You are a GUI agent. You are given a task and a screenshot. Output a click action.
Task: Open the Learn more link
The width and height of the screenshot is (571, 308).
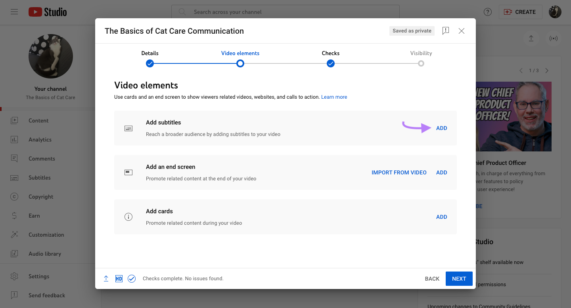pos(334,97)
